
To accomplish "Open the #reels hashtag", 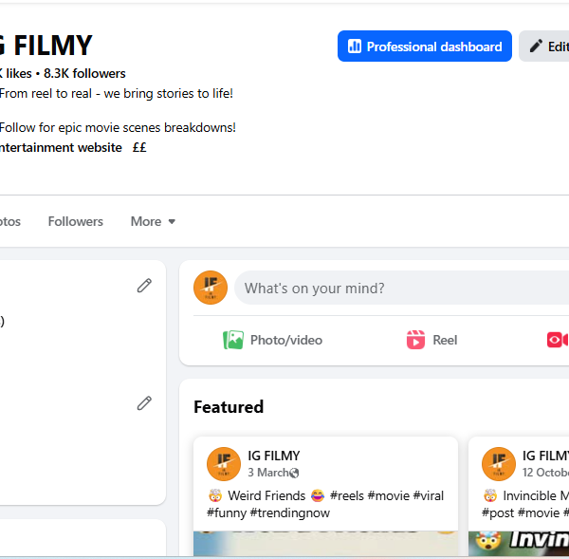I will [346, 495].
